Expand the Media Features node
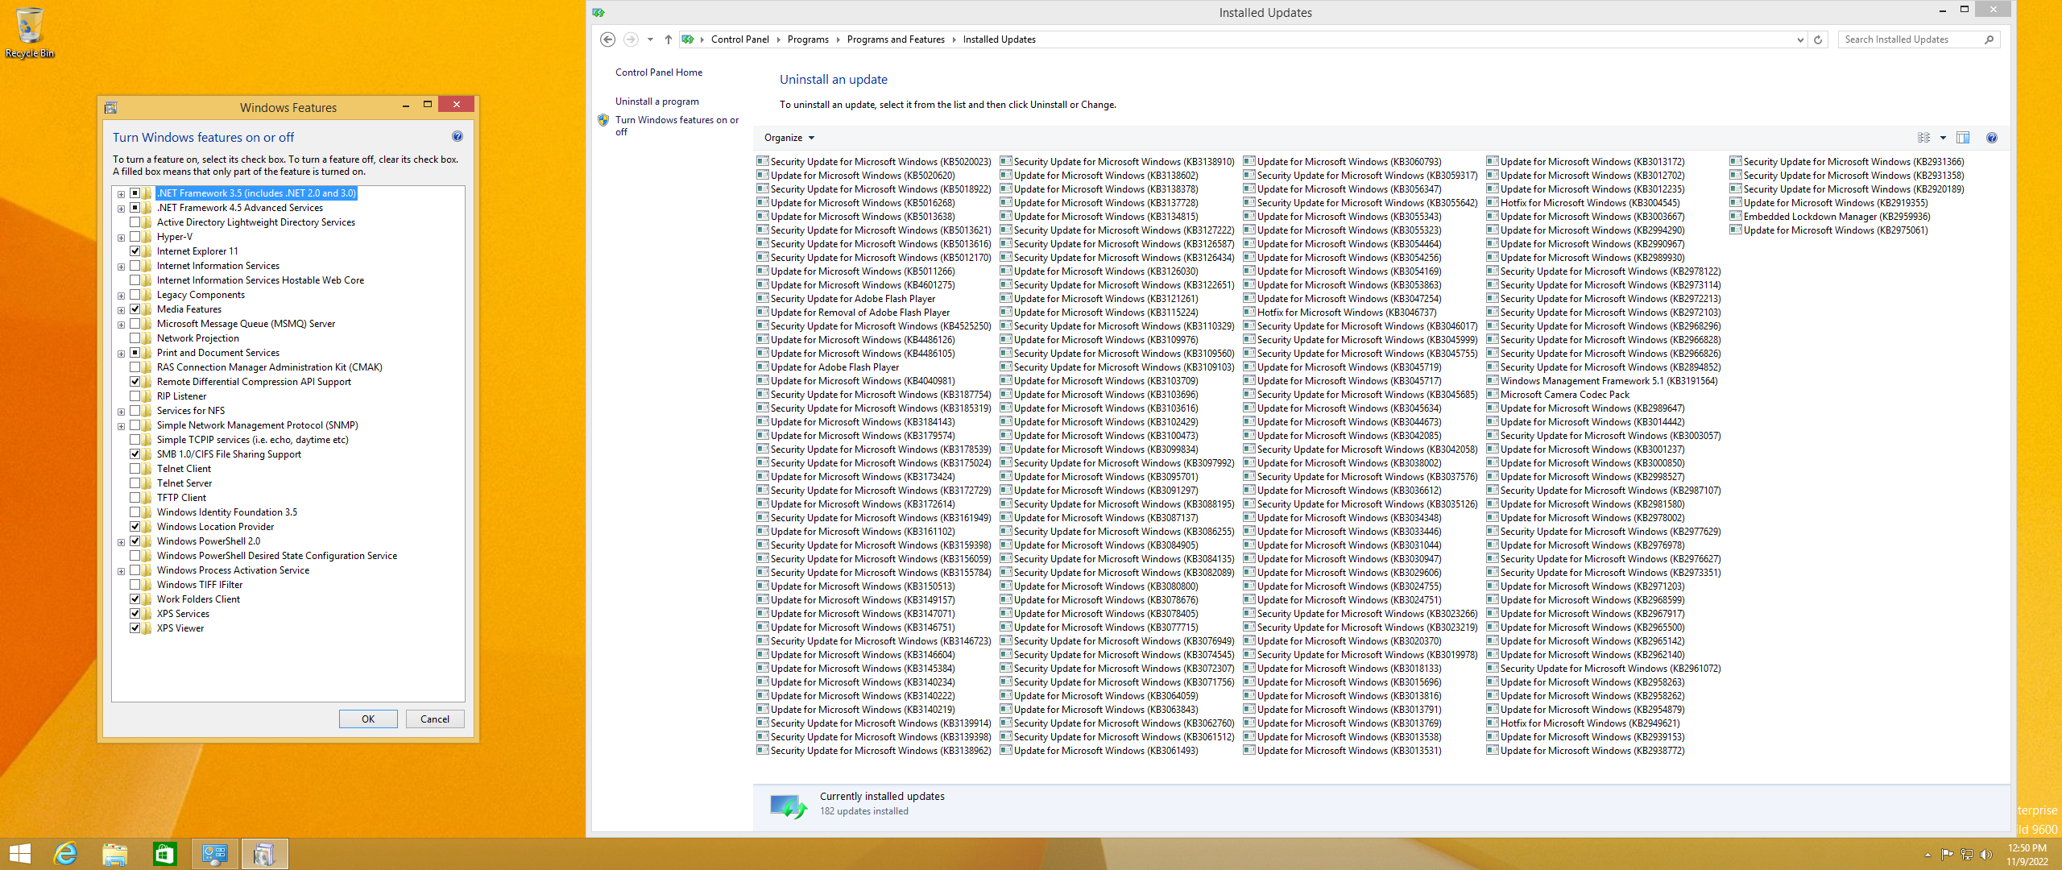Screen dimensions: 2062x870 pos(121,310)
